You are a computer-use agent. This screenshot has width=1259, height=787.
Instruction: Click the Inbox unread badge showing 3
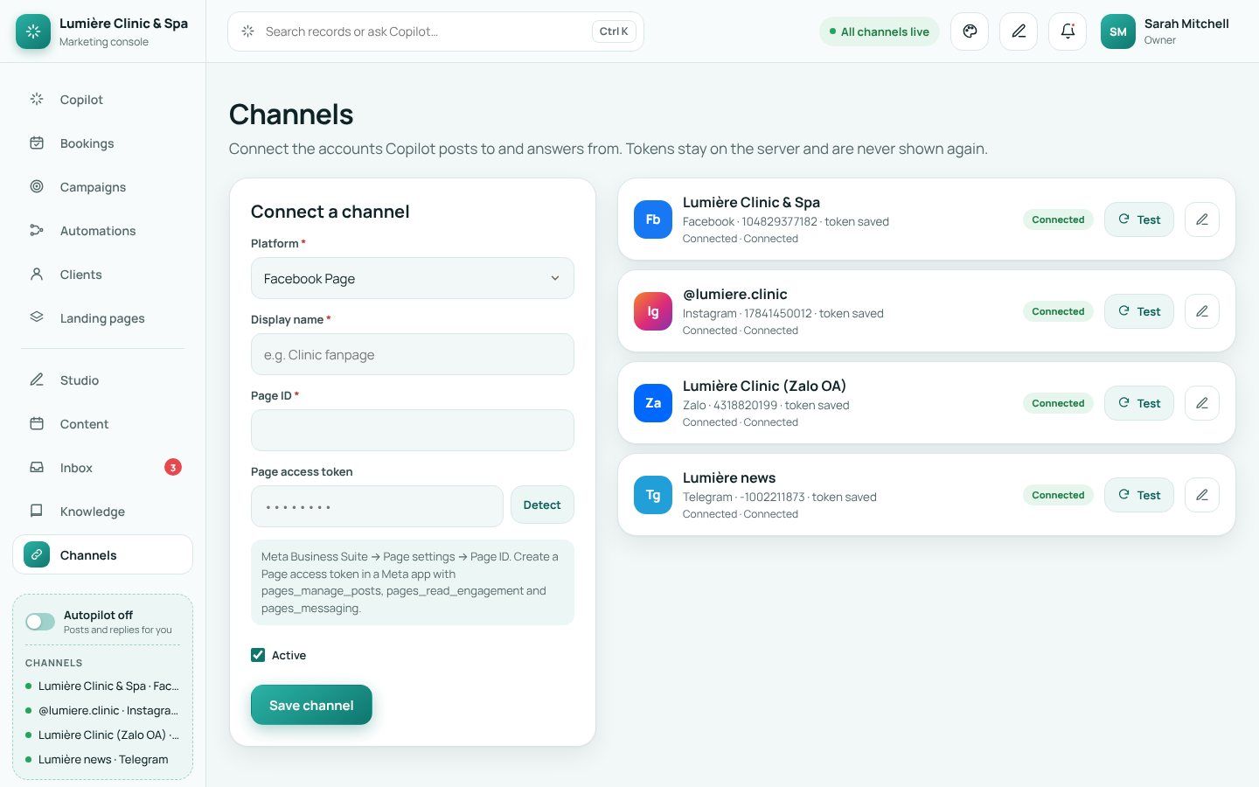[173, 468]
